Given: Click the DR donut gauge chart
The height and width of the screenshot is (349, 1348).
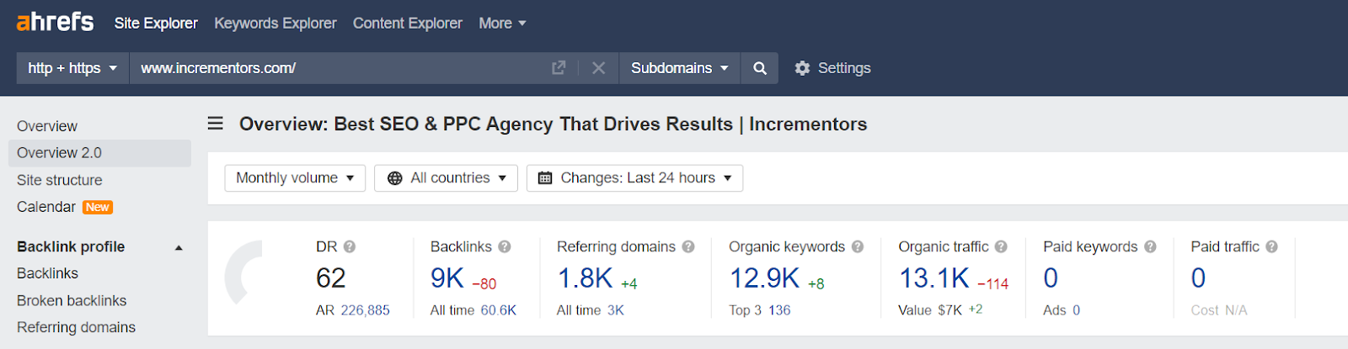Looking at the screenshot, I should [x=243, y=272].
